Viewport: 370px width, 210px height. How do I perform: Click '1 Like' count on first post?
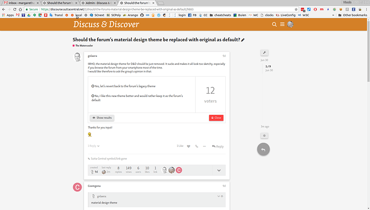(180, 146)
